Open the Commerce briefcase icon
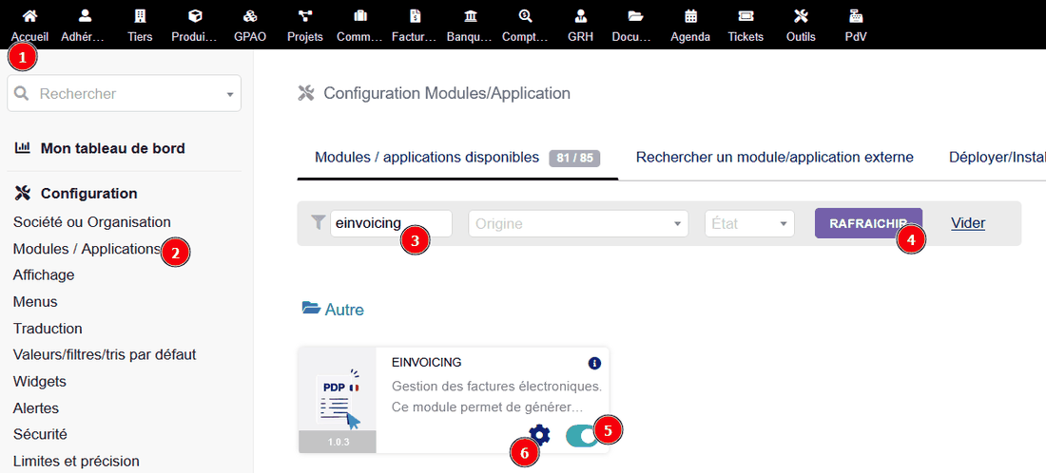Screen dimensions: 1046x473 click(360, 16)
